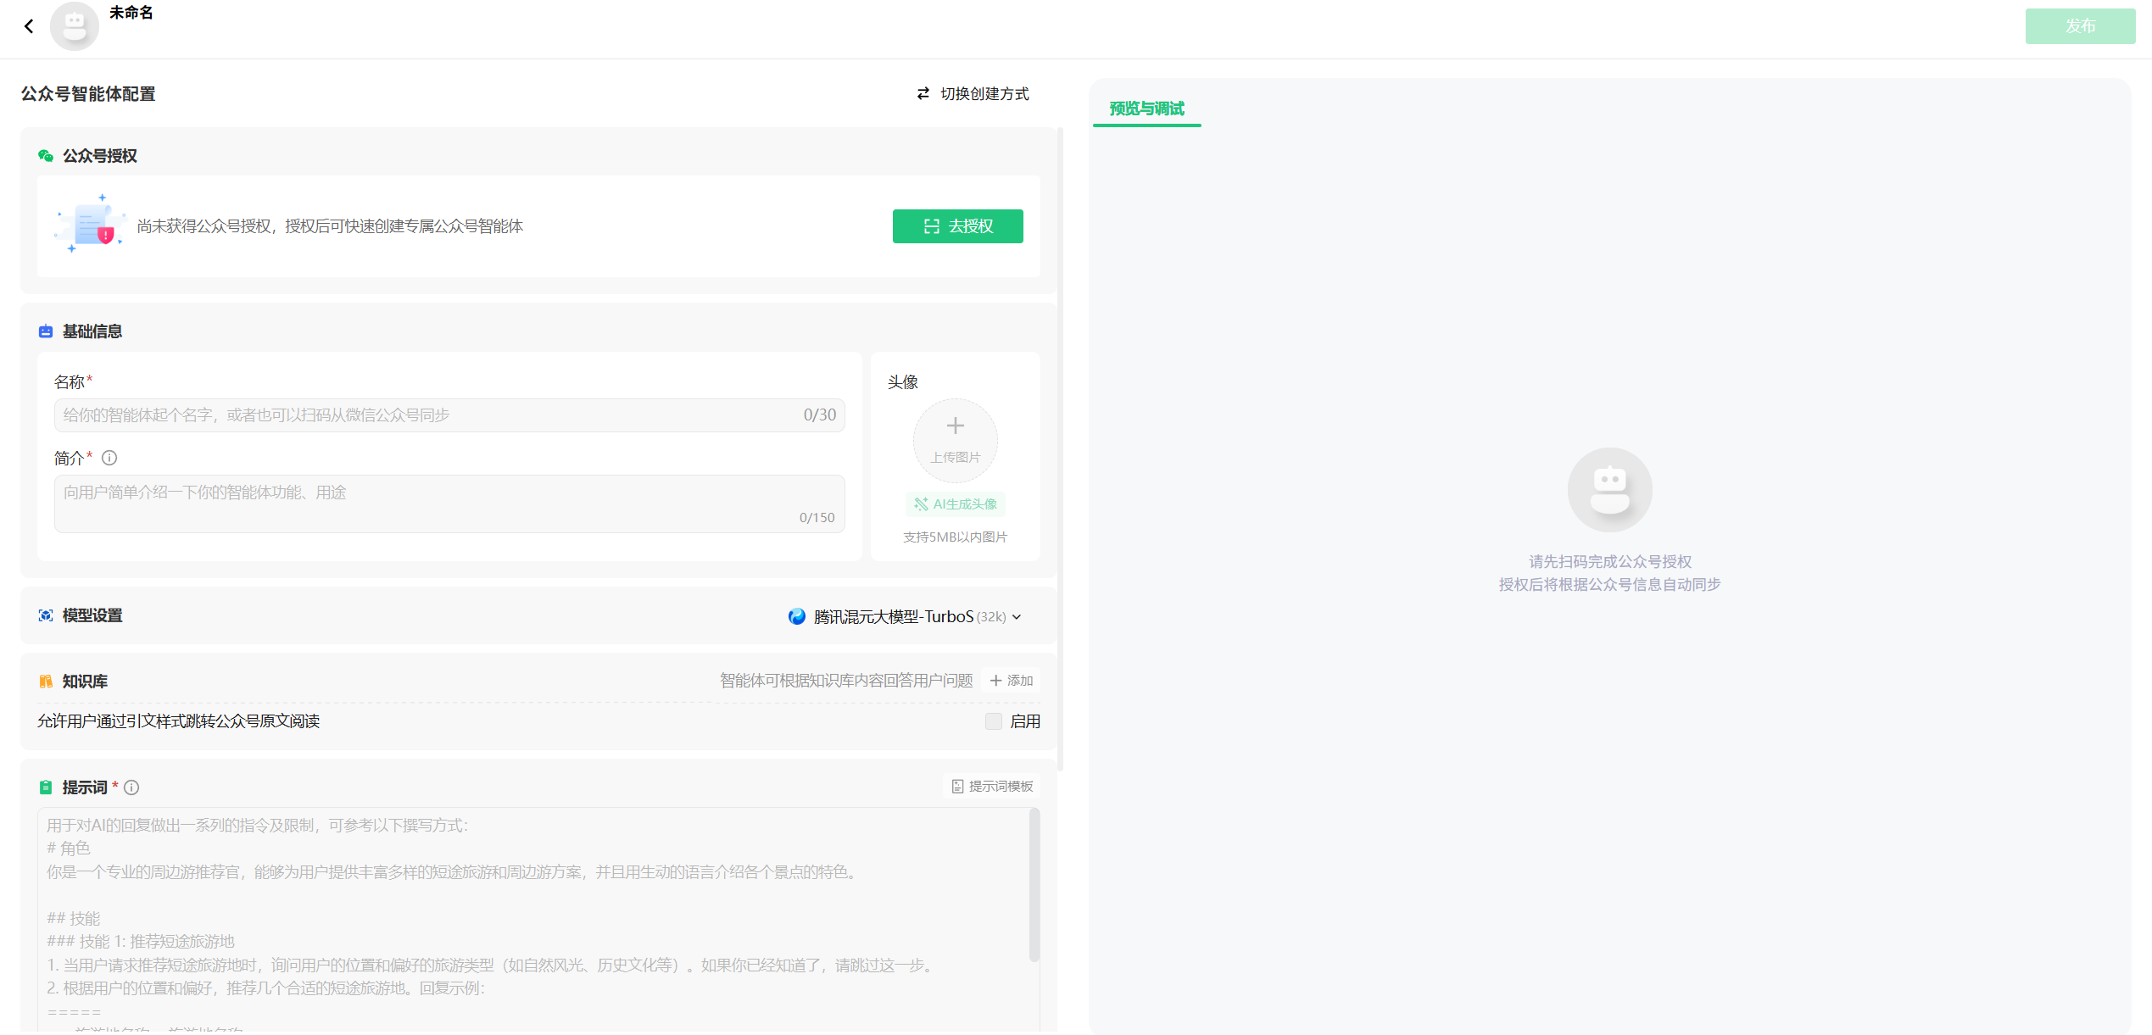This screenshot has width=2152, height=1035.
Task: Click the plus upload avatar circle
Action: click(x=955, y=440)
